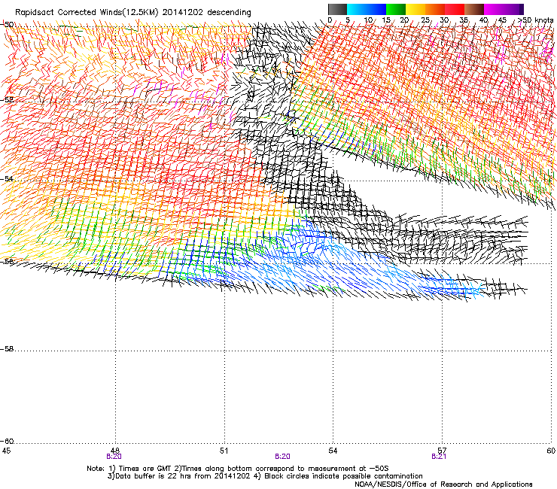Viewport: 557px width, 489px height.
Task: Click the bottom longitude axis label '54'
Action: [333, 451]
